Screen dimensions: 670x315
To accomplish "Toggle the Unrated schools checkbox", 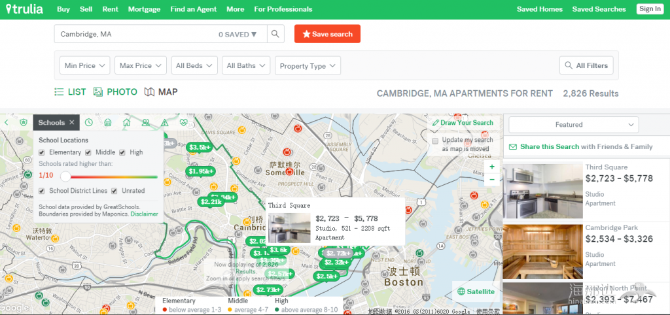I will point(114,191).
